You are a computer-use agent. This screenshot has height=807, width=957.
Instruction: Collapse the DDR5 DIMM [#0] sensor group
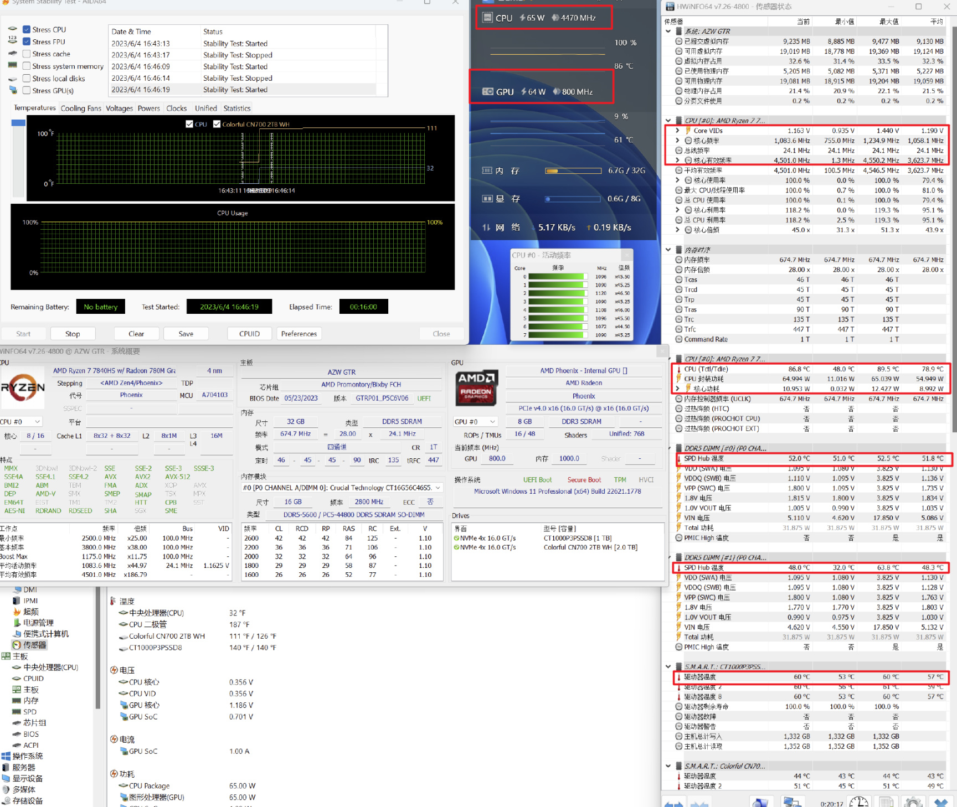pyautogui.click(x=668, y=448)
